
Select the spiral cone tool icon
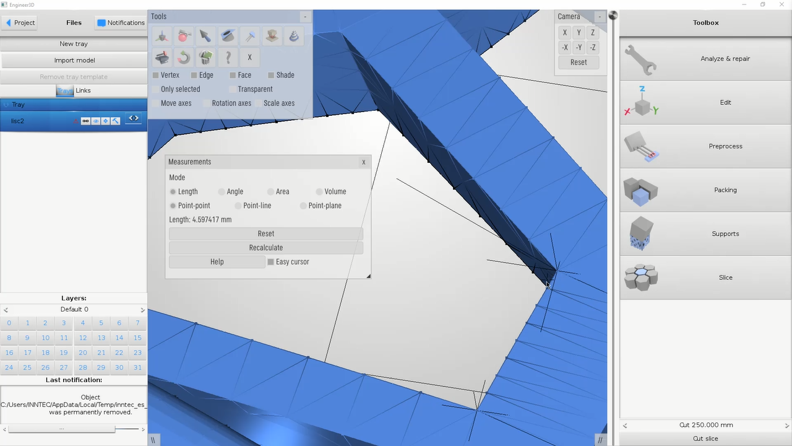pos(294,37)
